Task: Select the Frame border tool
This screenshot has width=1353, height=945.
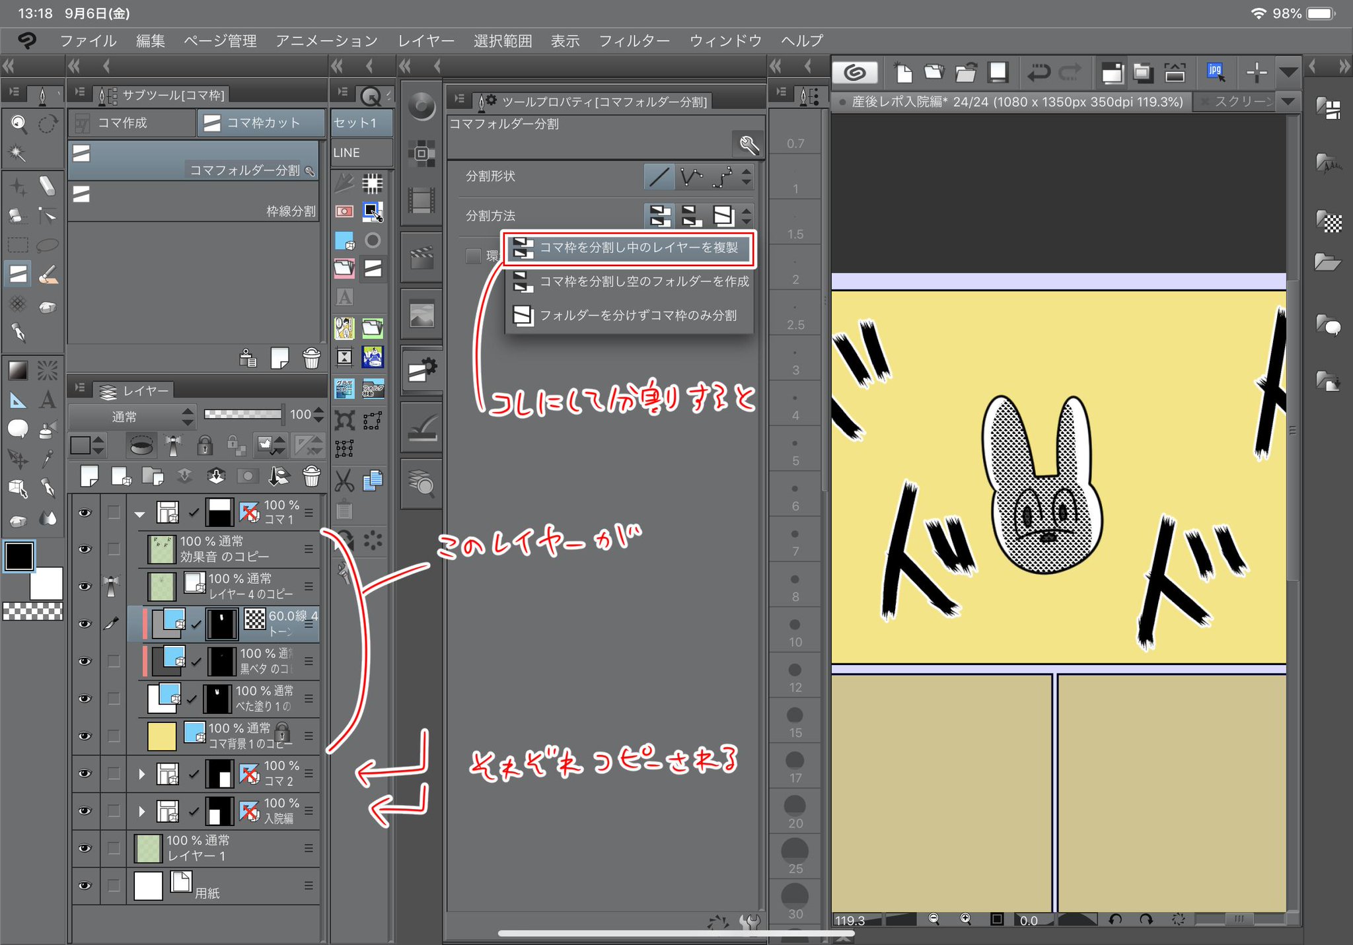Action: tap(18, 273)
